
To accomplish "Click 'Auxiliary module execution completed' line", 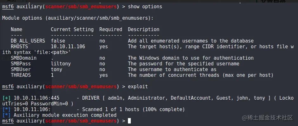I will pos(65,115).
